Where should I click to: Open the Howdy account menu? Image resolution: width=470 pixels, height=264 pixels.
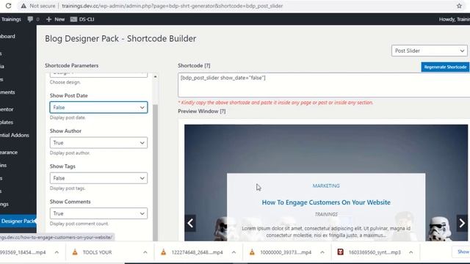[455, 19]
